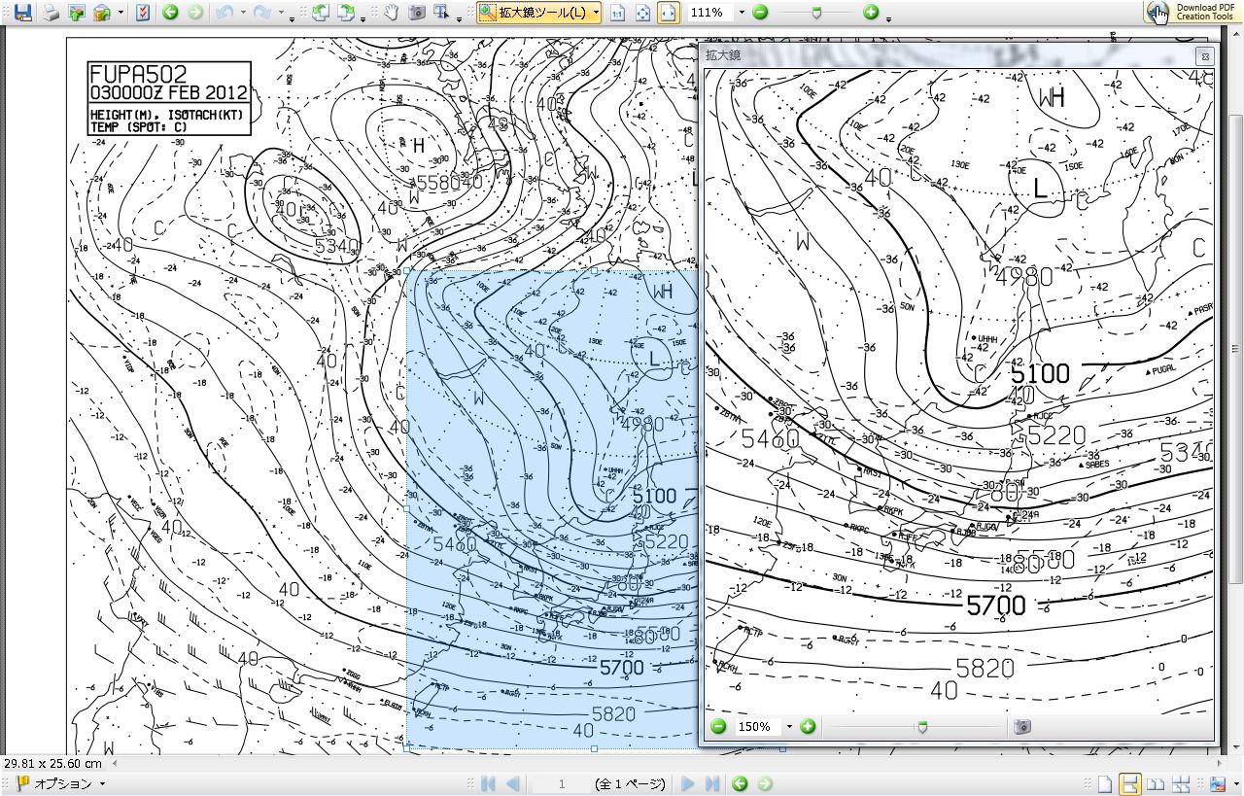Click the Save icon in toolbar
Screen dimensions: 1244x796
pos(22,13)
